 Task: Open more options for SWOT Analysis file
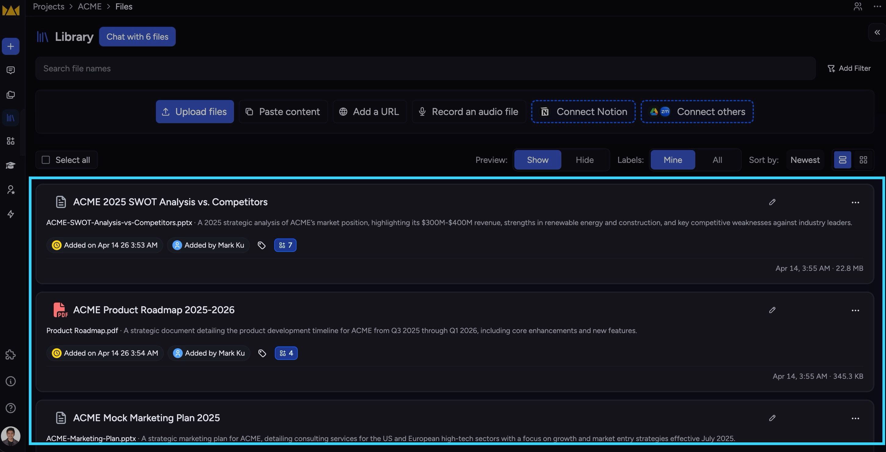pos(855,203)
